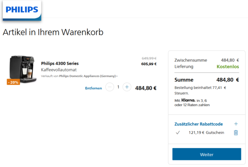
Task: Click the struck-through 649,99 € price
Action: point(149,58)
